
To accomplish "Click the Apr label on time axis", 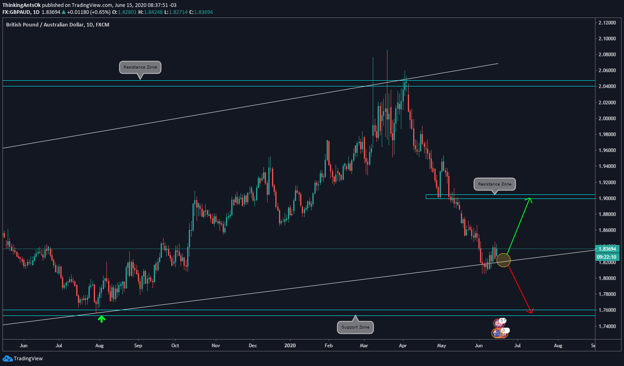I will tap(403, 346).
